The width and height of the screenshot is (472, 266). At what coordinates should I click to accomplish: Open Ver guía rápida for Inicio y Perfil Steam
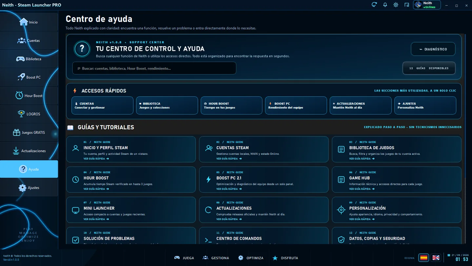tap(96, 159)
